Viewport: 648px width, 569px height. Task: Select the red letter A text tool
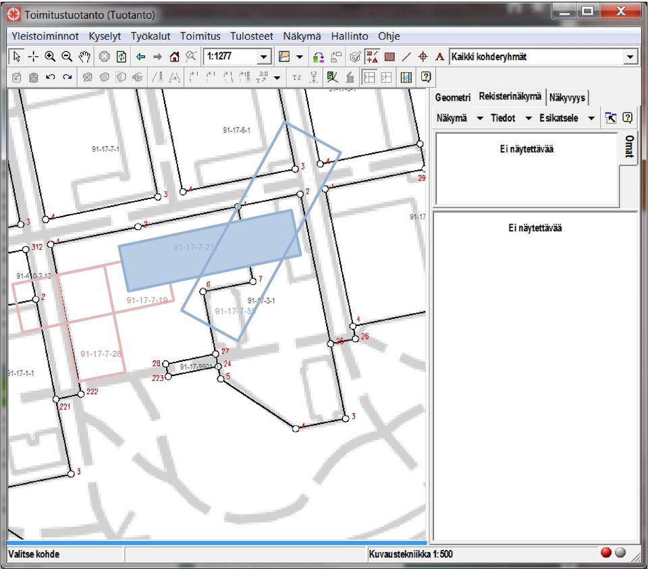coord(439,57)
